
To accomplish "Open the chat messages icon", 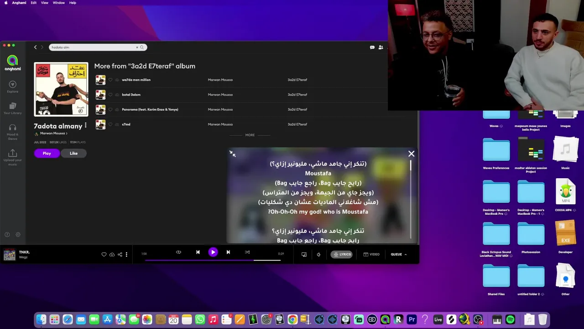I will (x=372, y=47).
